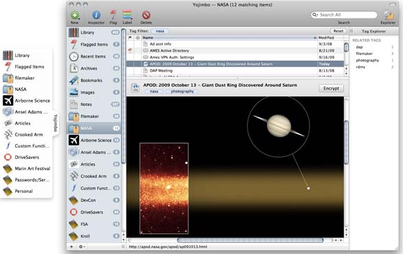
Task: Sort by the flag column header
Action: [130, 38]
